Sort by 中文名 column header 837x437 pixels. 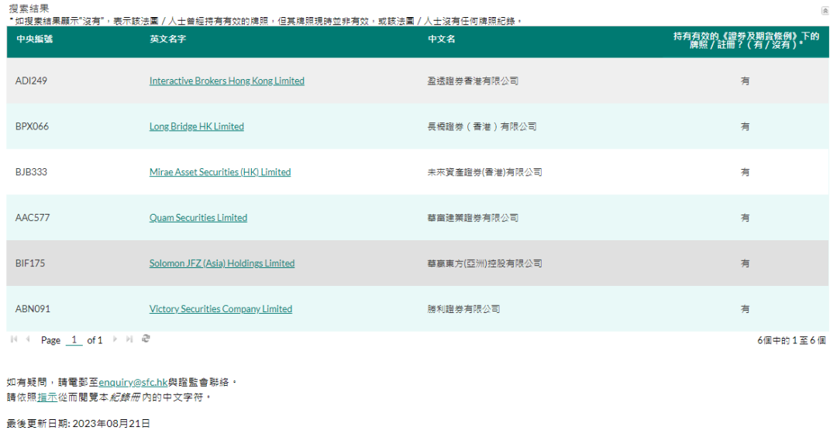pos(441,40)
